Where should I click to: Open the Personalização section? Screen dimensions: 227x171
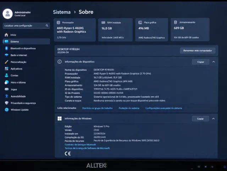click(x=26, y=62)
